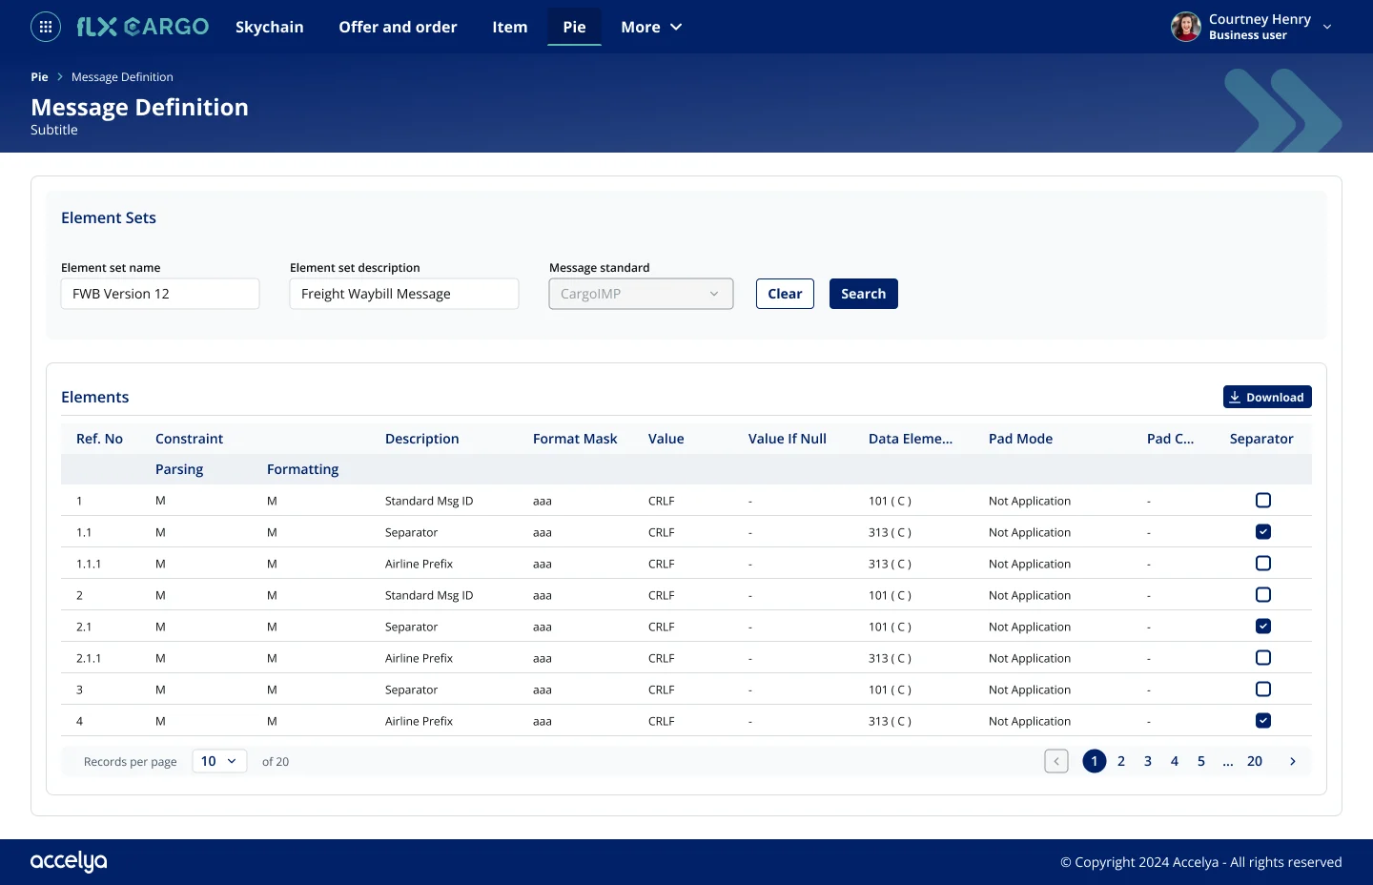Screen dimensions: 1373x885
Task: Click the Value If Null column header
Action: pyautogui.click(x=788, y=439)
